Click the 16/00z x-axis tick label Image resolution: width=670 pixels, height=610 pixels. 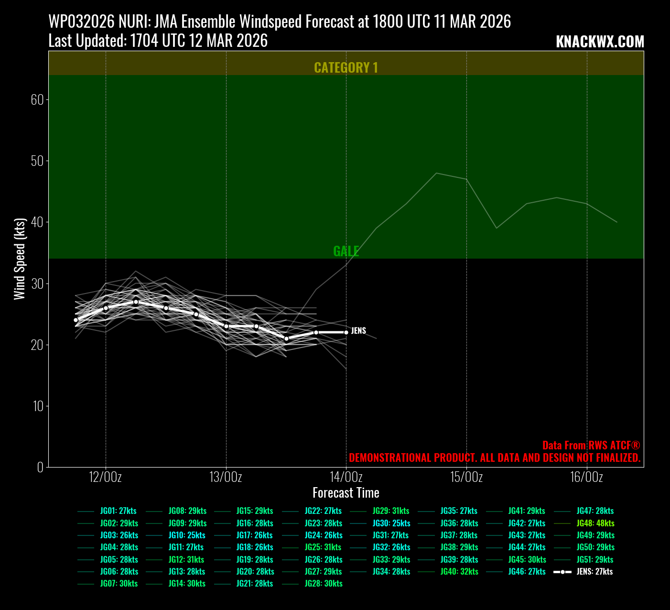(586, 477)
